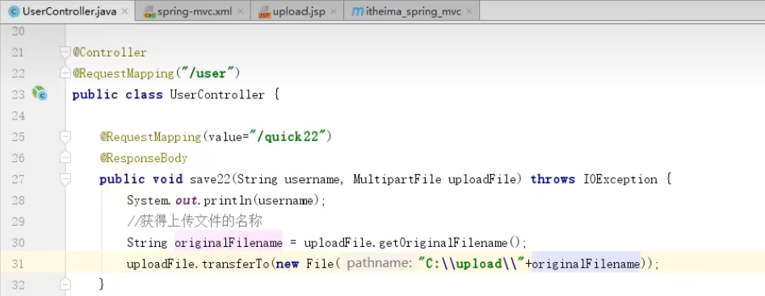Switch to the UserController.java tab
The height and width of the screenshot is (296, 765).
(x=66, y=11)
